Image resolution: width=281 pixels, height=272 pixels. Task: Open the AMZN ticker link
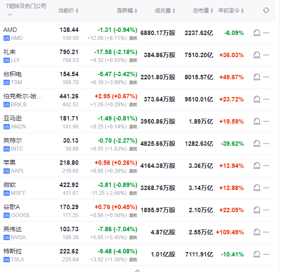tap(18, 127)
